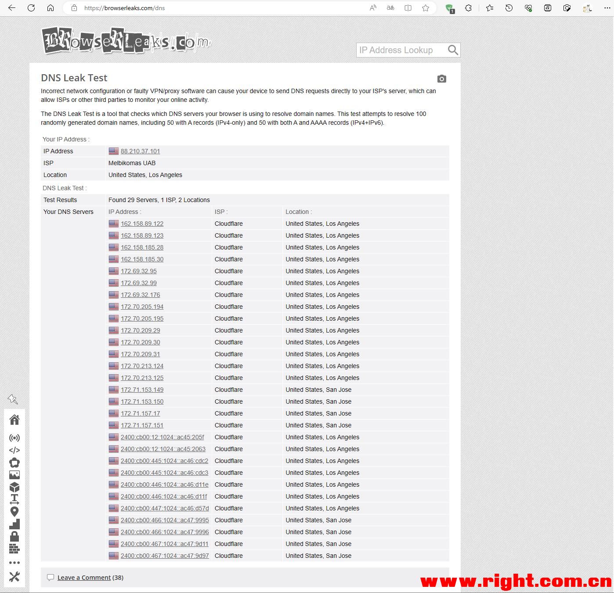
Task: Open DNS server 162.158.185.30 link
Action: click(x=142, y=259)
